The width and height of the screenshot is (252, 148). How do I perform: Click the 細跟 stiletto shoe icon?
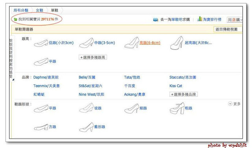[x=132, y=108]
